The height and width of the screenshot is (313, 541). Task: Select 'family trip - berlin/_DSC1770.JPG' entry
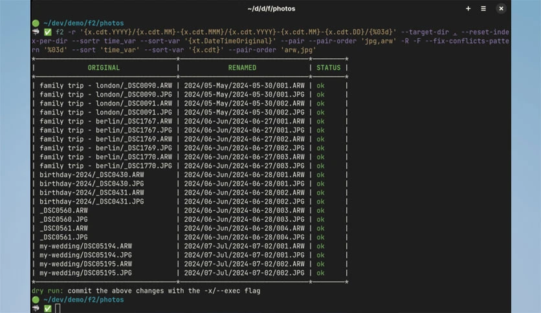click(105, 166)
